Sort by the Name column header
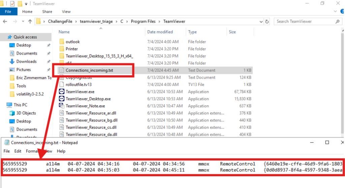Viewport: 345px width, 188px height. (x=64, y=32)
